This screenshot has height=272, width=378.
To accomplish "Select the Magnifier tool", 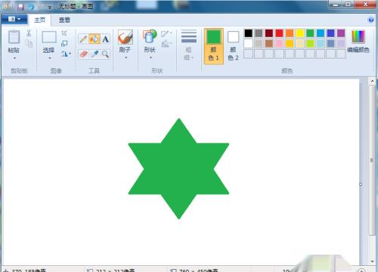I will click(105, 54).
